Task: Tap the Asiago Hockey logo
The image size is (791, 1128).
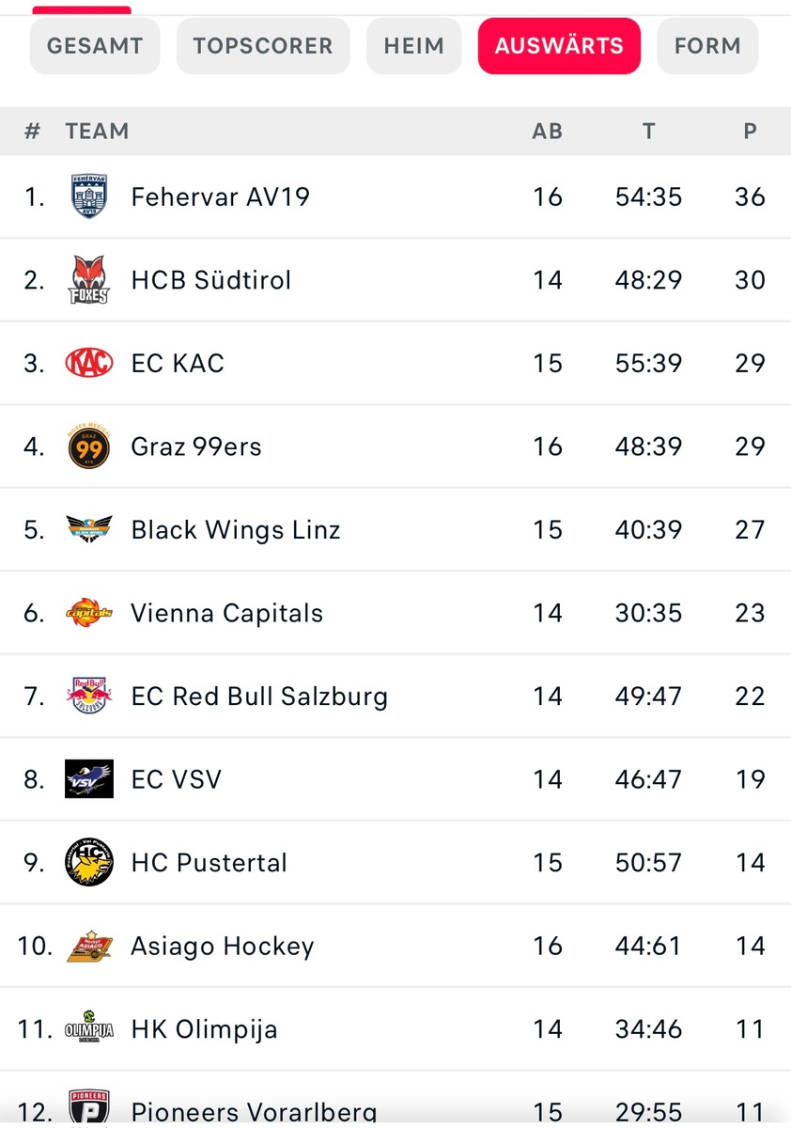Action: point(89,946)
